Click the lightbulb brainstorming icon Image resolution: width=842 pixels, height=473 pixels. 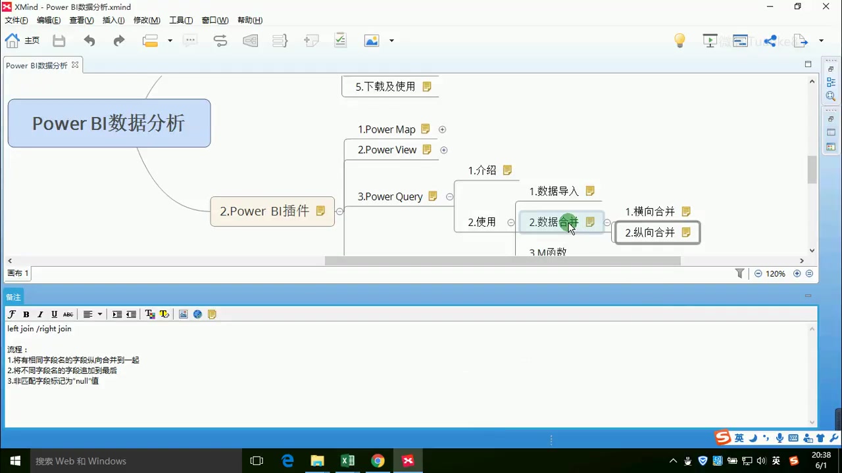coord(680,41)
